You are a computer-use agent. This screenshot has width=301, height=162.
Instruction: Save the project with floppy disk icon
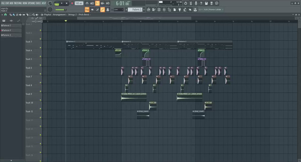[x=206, y=3]
